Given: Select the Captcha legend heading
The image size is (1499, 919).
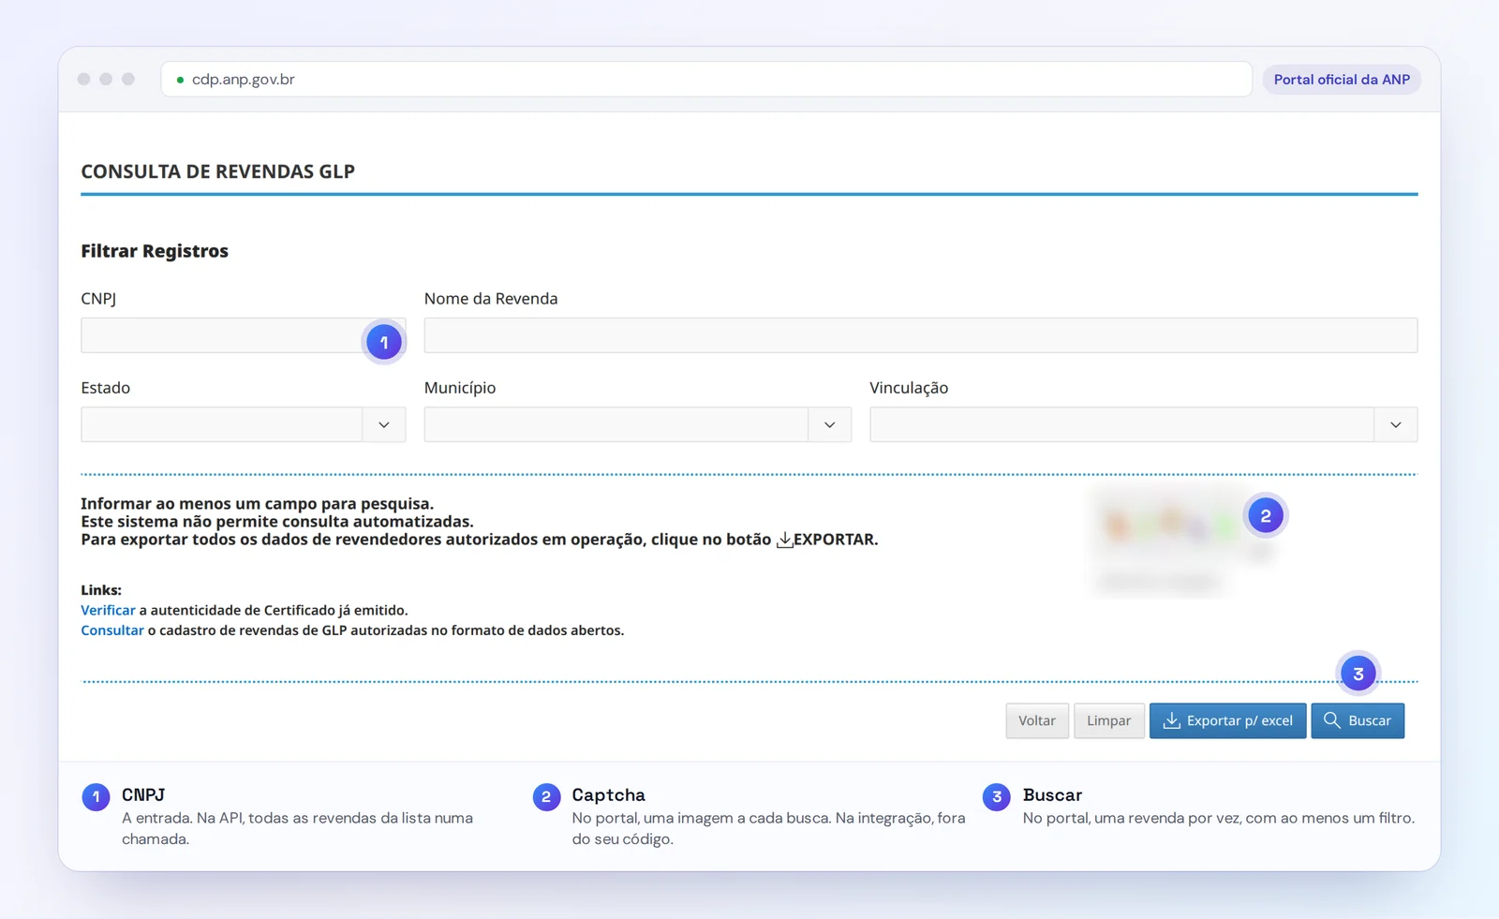Looking at the screenshot, I should click(608, 794).
